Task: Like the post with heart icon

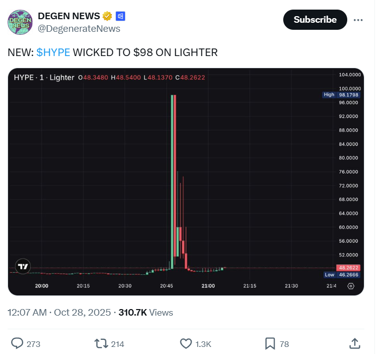Action: [x=186, y=344]
